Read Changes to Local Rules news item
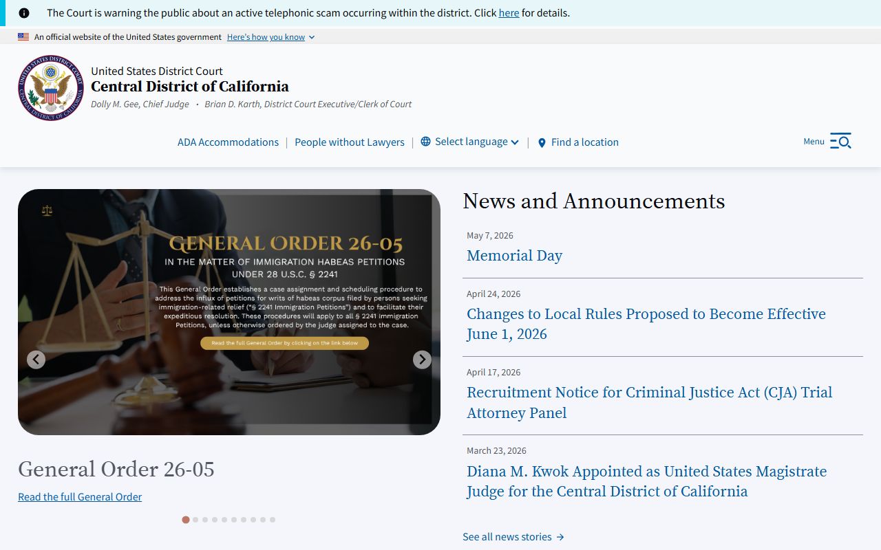The width and height of the screenshot is (881, 550). [646, 324]
